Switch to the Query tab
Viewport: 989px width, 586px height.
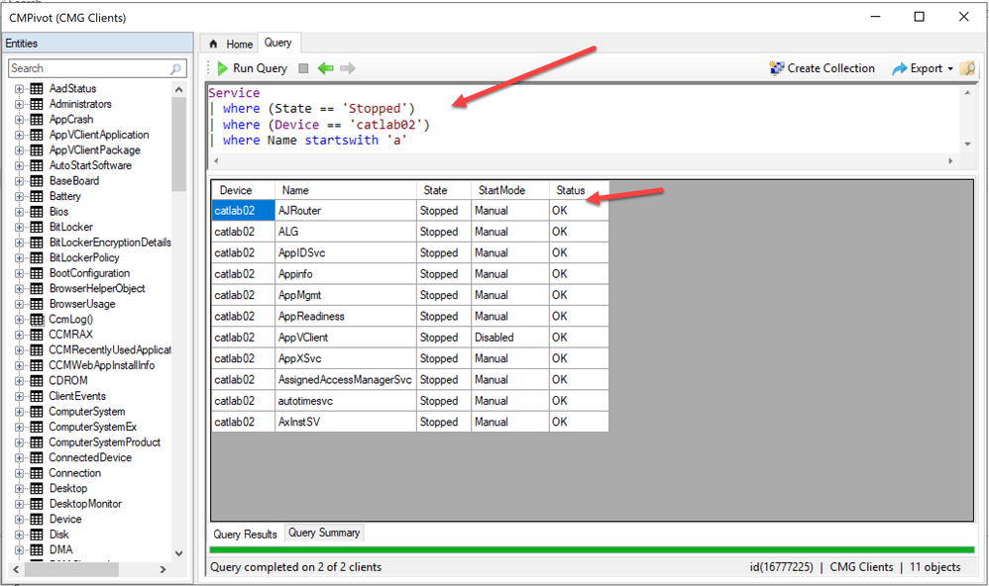[278, 43]
